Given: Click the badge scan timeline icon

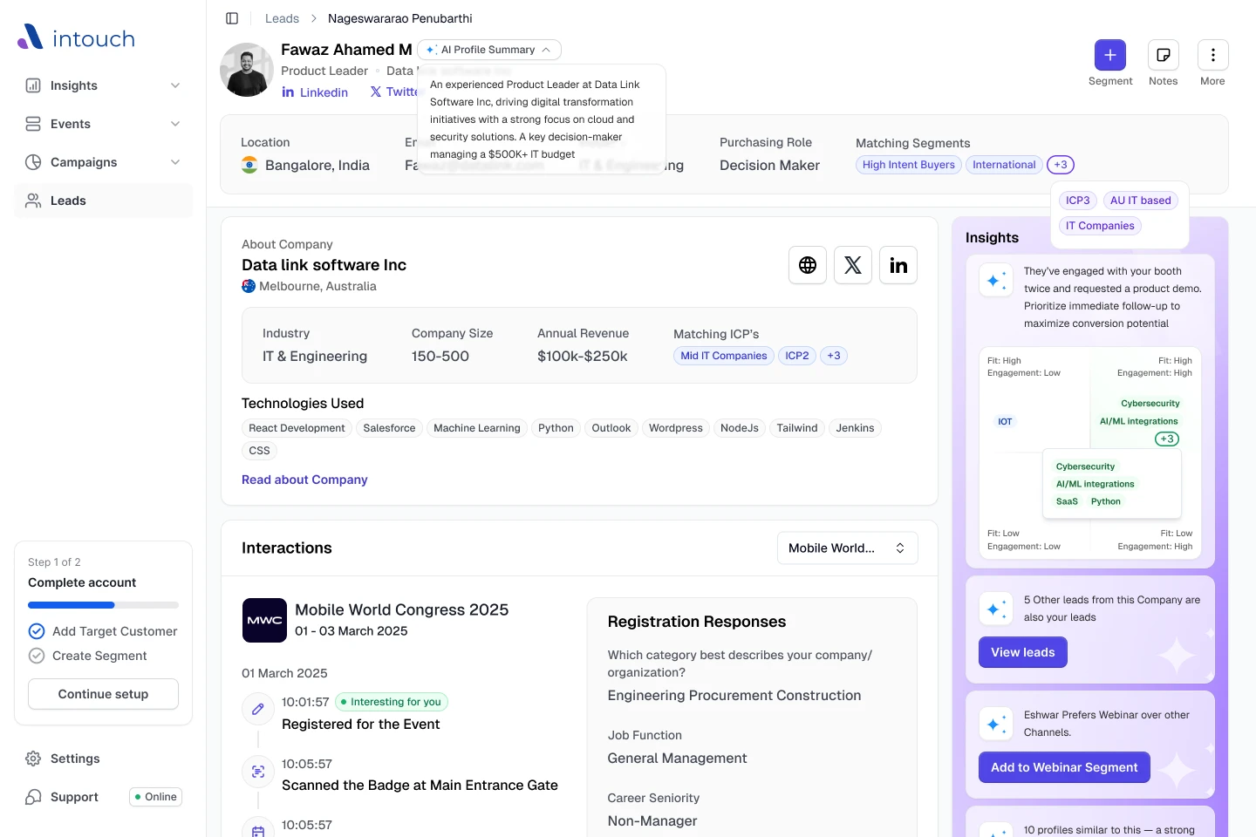Looking at the screenshot, I should tap(258, 771).
